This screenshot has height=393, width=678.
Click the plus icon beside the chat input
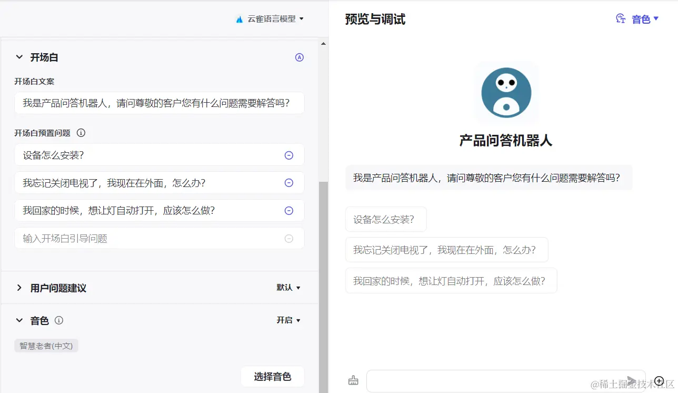pyautogui.click(x=659, y=380)
